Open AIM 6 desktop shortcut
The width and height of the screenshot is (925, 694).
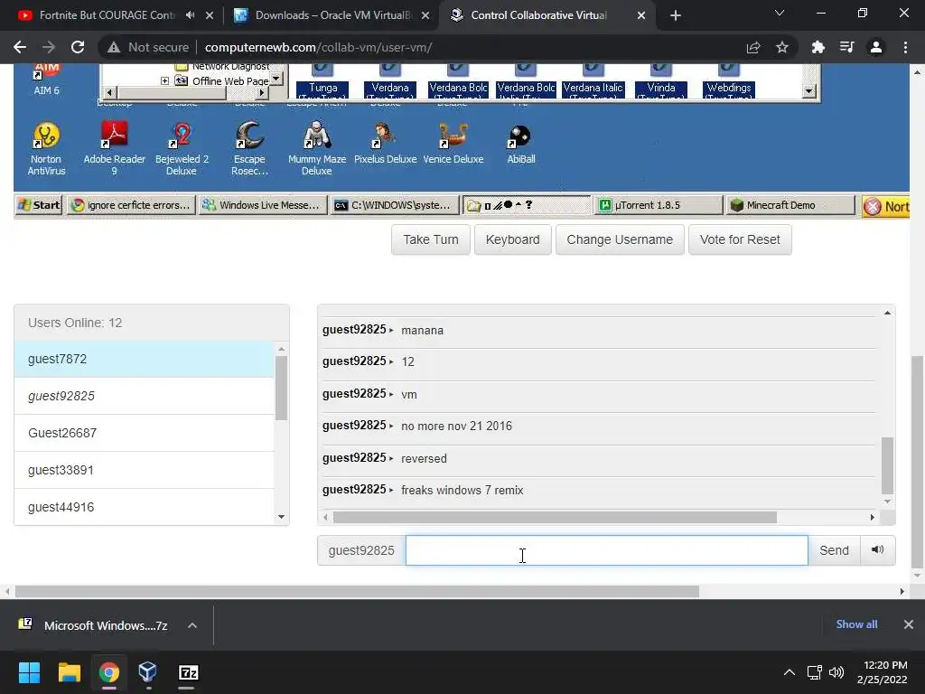pyautogui.click(x=47, y=80)
